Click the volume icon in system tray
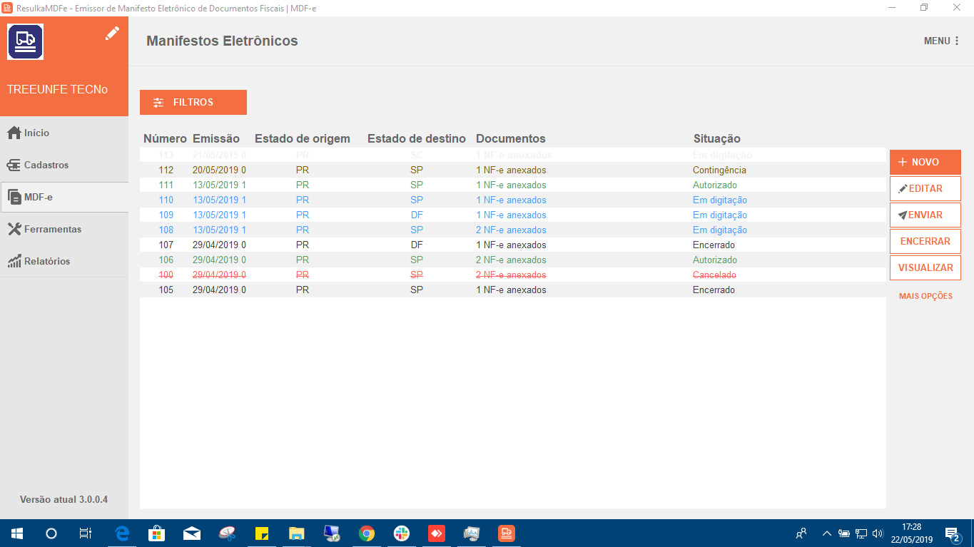This screenshot has width=974, height=547. [x=876, y=533]
